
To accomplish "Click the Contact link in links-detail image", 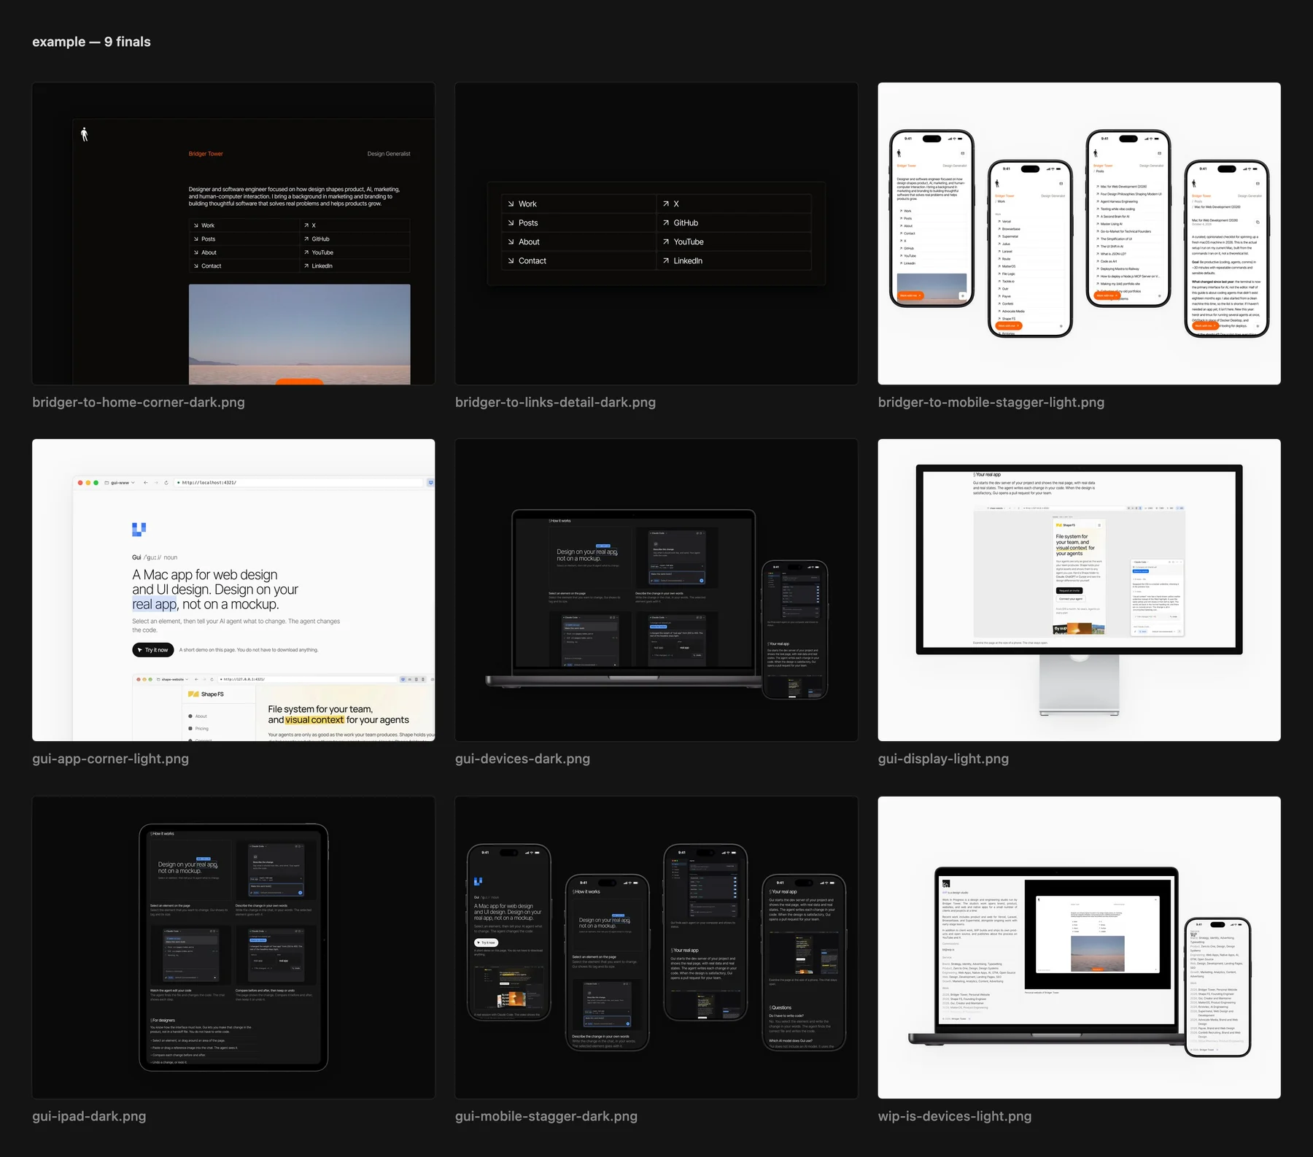I will click(578, 260).
